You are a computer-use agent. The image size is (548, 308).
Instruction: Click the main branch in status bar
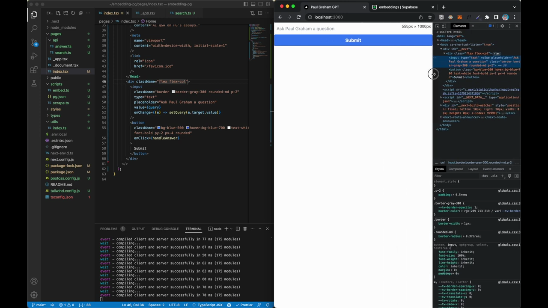pos(39,305)
